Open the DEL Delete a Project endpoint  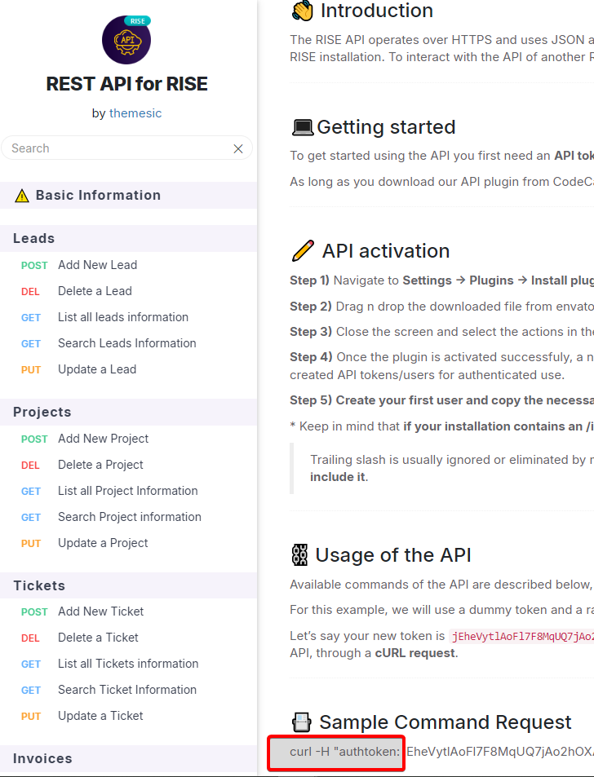tap(100, 465)
